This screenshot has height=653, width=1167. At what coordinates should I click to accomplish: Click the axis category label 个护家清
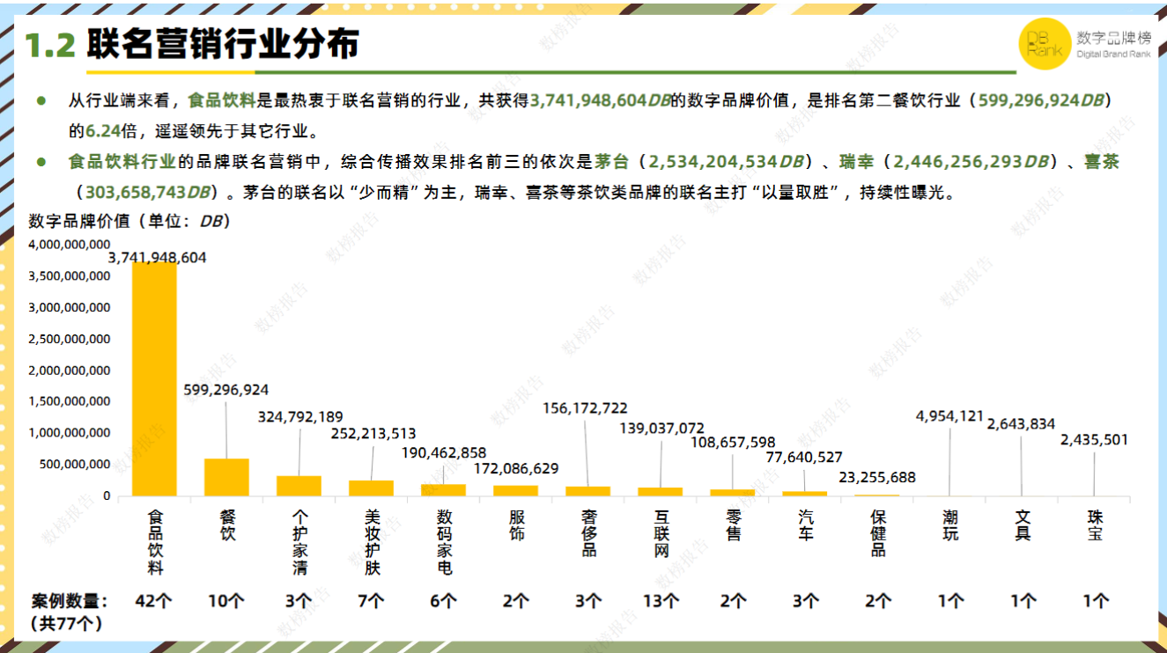[299, 542]
